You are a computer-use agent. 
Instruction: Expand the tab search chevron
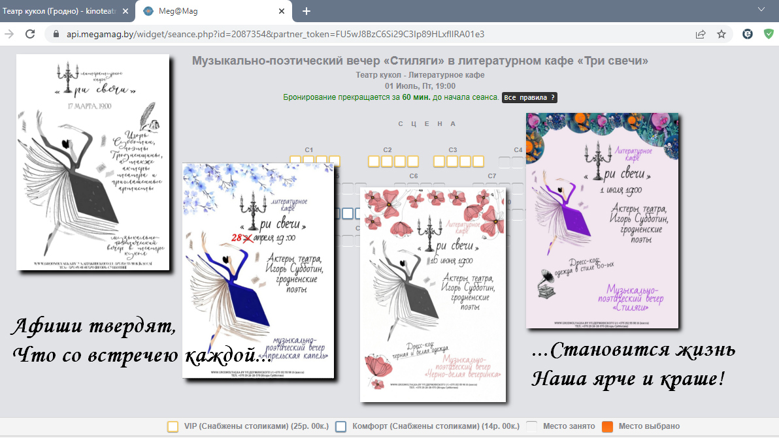point(761,10)
